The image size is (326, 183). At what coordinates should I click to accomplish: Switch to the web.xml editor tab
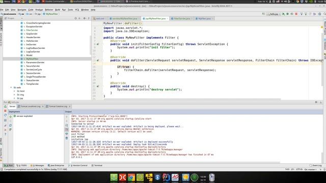(100, 18)
